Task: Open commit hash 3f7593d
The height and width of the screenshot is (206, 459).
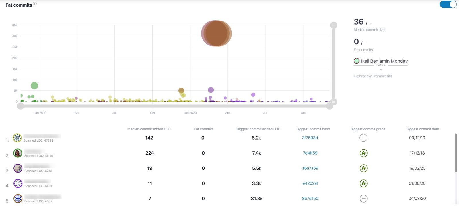Action: click(310, 138)
